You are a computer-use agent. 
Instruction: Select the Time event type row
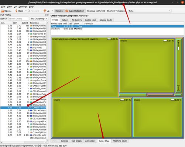tap(117, 26)
